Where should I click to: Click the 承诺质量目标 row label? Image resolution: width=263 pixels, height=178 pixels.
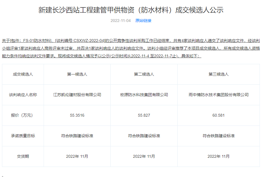pyautogui.click(x=23, y=136)
